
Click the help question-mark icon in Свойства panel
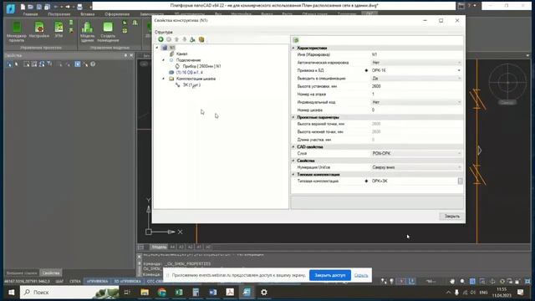point(93,64)
